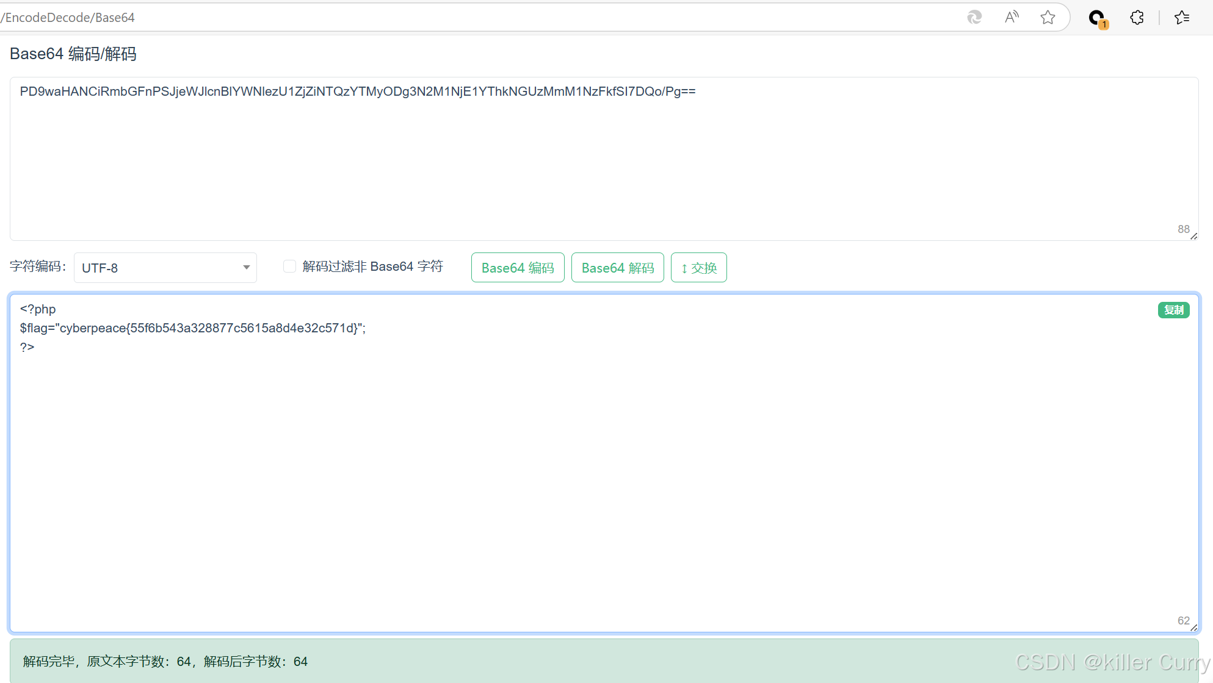
Task: Grab the resize handle of the input textarea
Action: point(1193,236)
